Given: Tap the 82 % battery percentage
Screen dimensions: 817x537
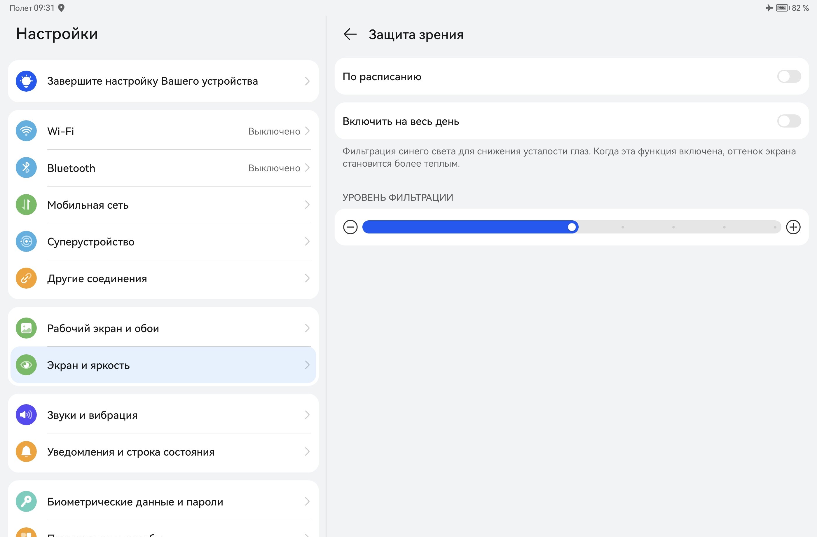Looking at the screenshot, I should point(800,8).
